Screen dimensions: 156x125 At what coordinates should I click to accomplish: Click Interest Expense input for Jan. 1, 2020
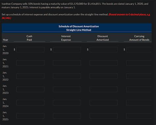(67, 49)
